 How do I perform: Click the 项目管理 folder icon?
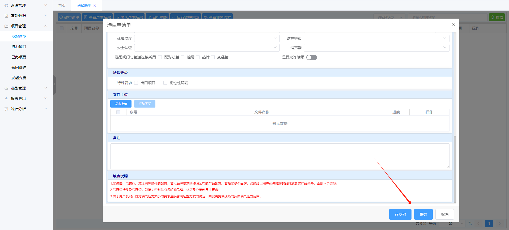click(6, 26)
